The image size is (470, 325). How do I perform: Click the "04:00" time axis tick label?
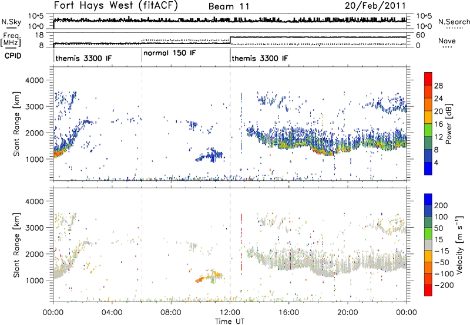click(112, 313)
